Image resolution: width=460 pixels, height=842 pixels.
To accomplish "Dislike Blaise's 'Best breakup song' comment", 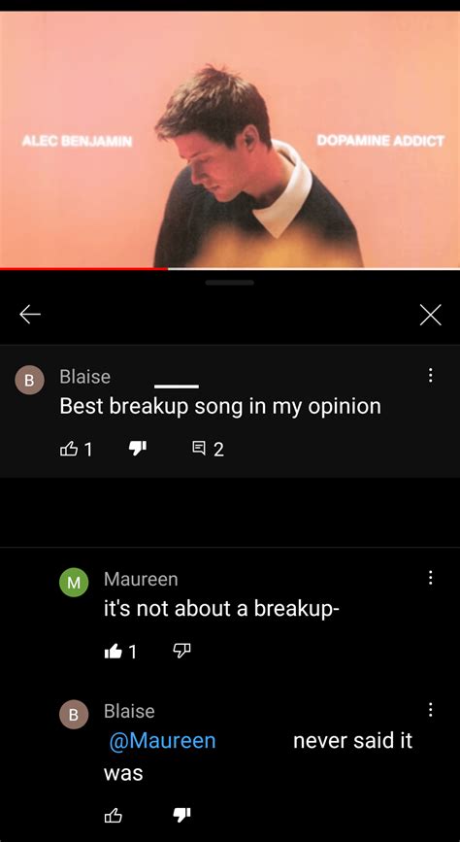I will (138, 448).
